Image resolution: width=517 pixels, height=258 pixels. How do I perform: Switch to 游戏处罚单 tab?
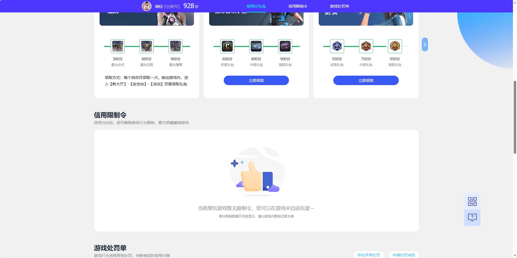(340, 6)
